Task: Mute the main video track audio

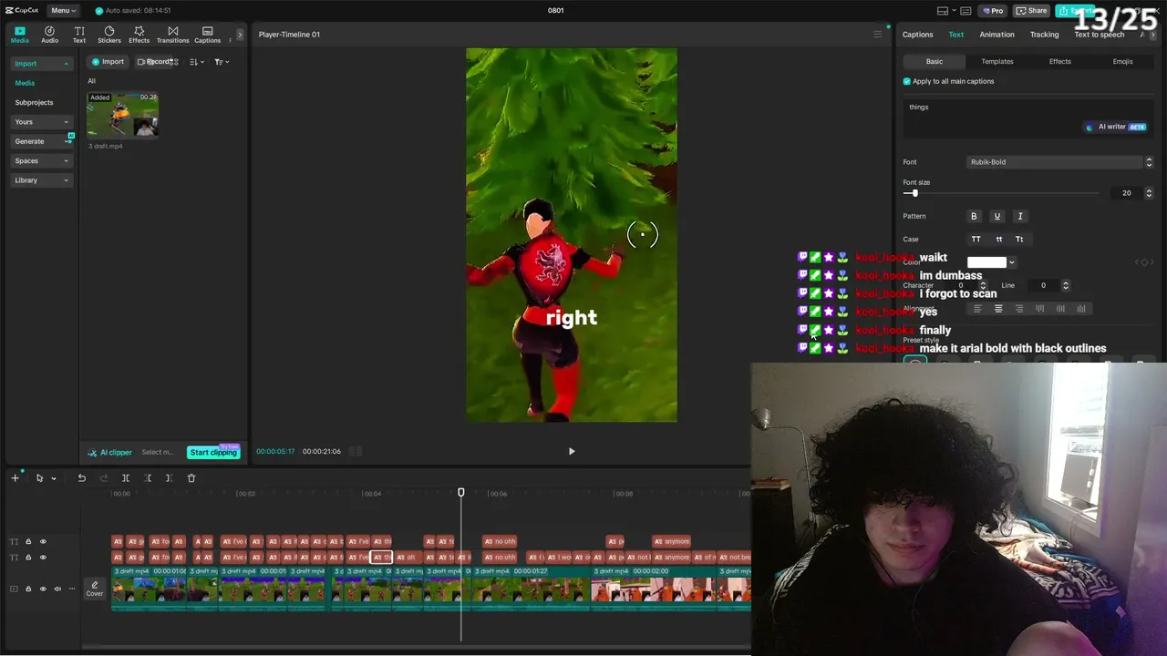Action: click(57, 589)
